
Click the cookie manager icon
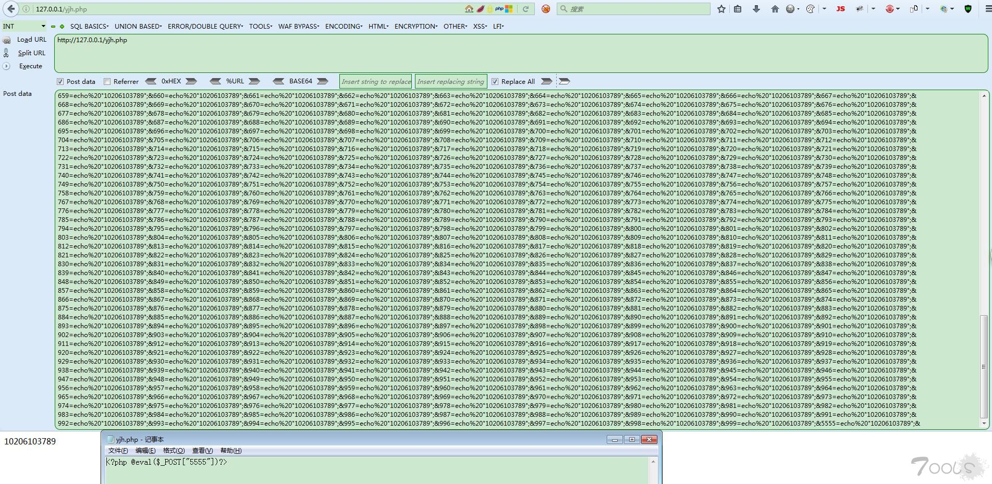[811, 9]
